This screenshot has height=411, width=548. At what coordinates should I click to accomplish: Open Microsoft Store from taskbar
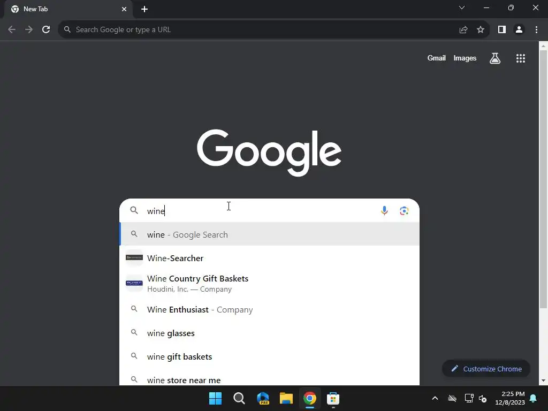click(x=333, y=398)
